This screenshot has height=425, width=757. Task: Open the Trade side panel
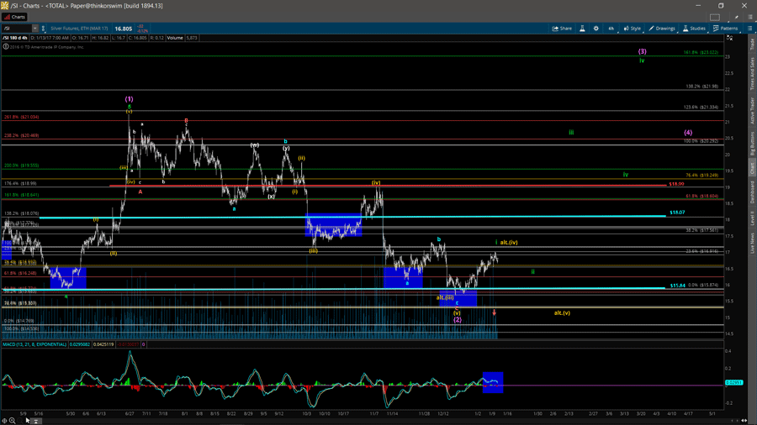pyautogui.click(x=752, y=44)
